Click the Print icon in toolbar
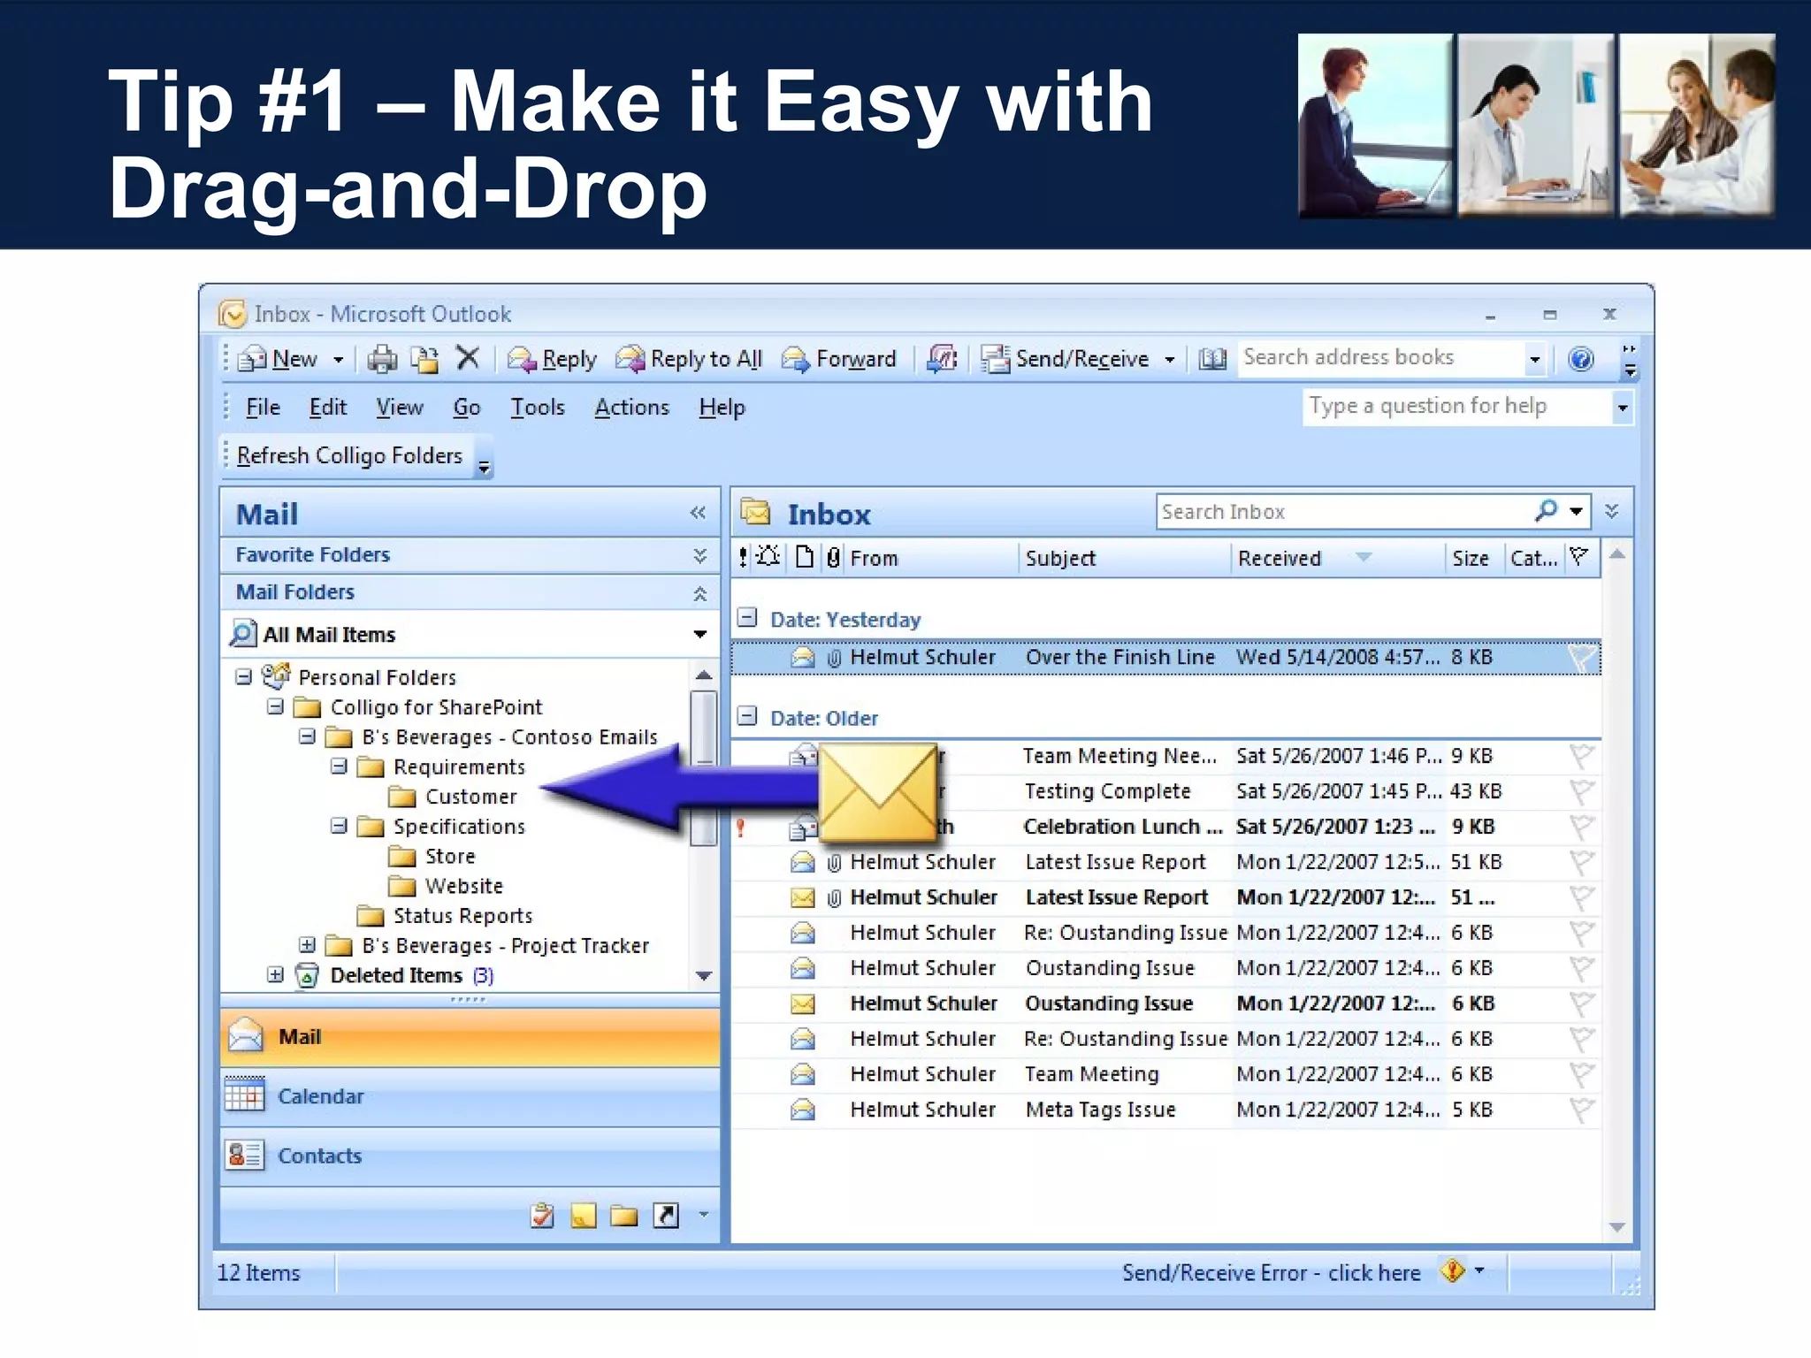This screenshot has height=1358, width=1811. [383, 359]
